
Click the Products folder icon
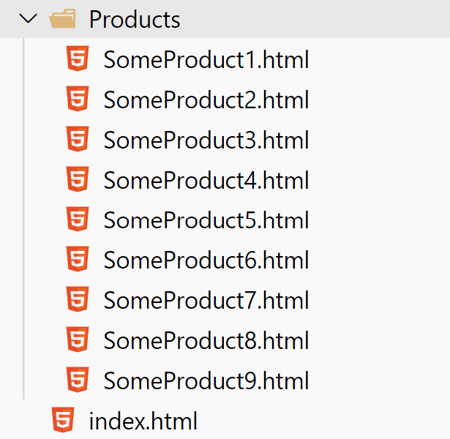[63, 18]
